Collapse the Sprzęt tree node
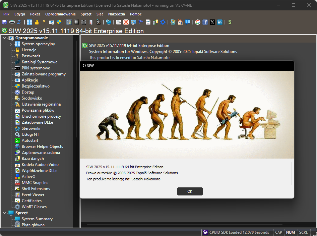This screenshot has width=317, height=236. coord(4,213)
